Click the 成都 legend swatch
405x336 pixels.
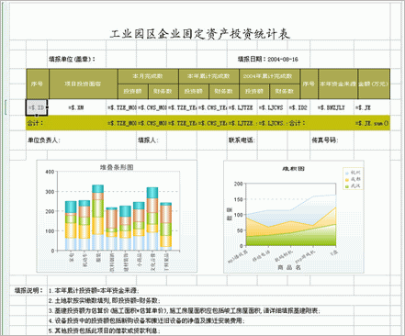pyautogui.click(x=347, y=179)
